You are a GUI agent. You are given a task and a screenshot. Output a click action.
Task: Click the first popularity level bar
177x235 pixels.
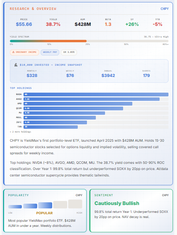pyautogui.click(x=15, y=207)
